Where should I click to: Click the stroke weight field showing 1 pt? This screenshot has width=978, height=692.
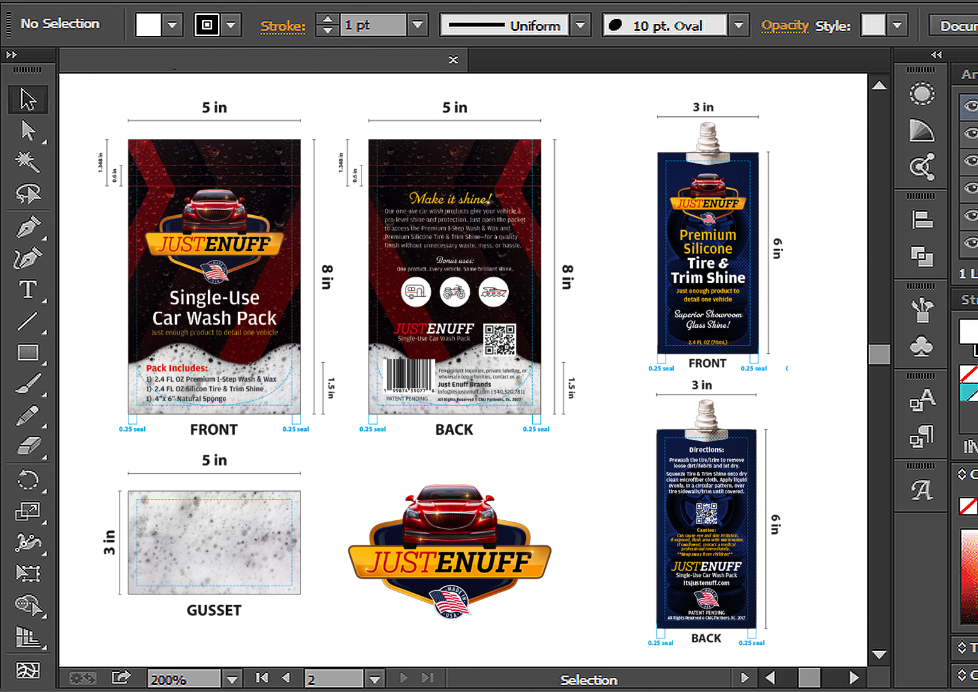click(x=373, y=25)
